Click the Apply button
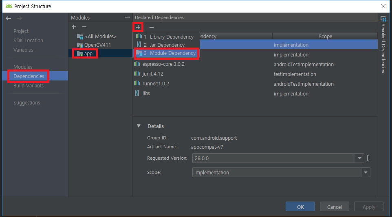Viewport: 392px width, 217px height. click(x=369, y=207)
